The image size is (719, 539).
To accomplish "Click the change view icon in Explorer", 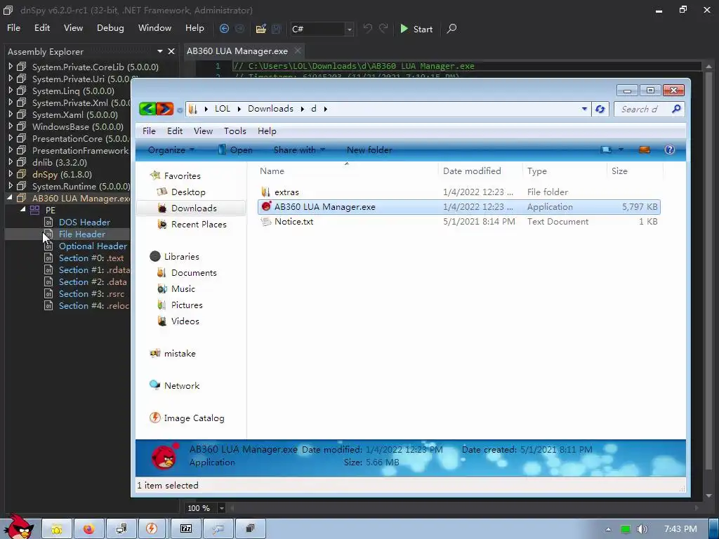I will coord(606,150).
